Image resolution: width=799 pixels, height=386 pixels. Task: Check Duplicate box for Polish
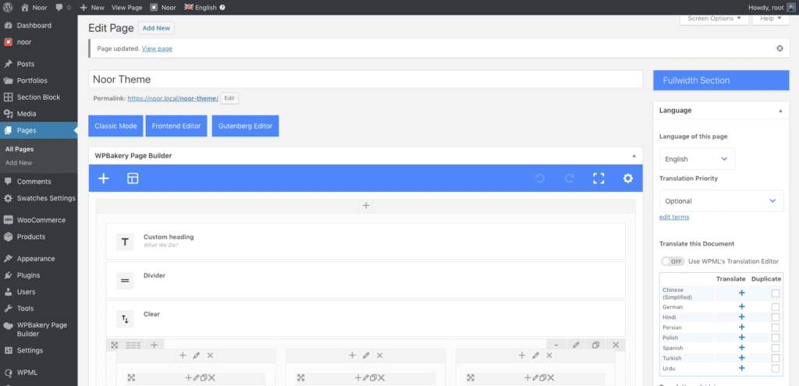(775, 338)
